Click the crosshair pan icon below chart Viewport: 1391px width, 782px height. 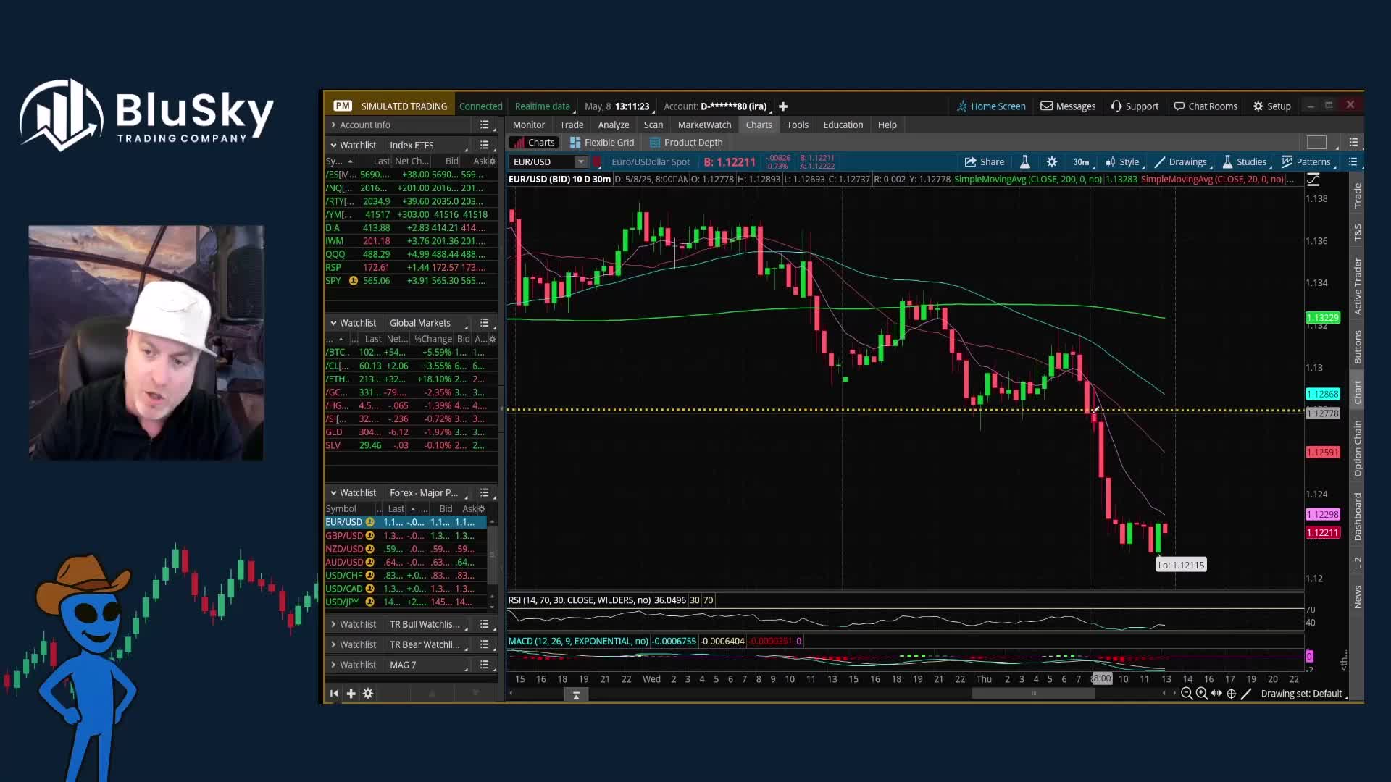[1231, 694]
